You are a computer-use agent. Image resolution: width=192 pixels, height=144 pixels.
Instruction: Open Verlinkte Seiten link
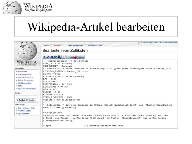(x=25, y=111)
